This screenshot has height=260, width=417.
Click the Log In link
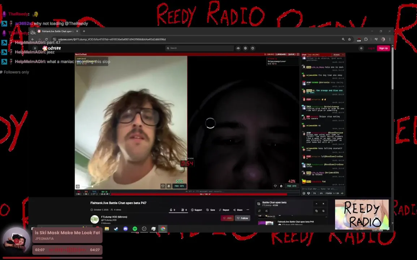tap(371, 48)
